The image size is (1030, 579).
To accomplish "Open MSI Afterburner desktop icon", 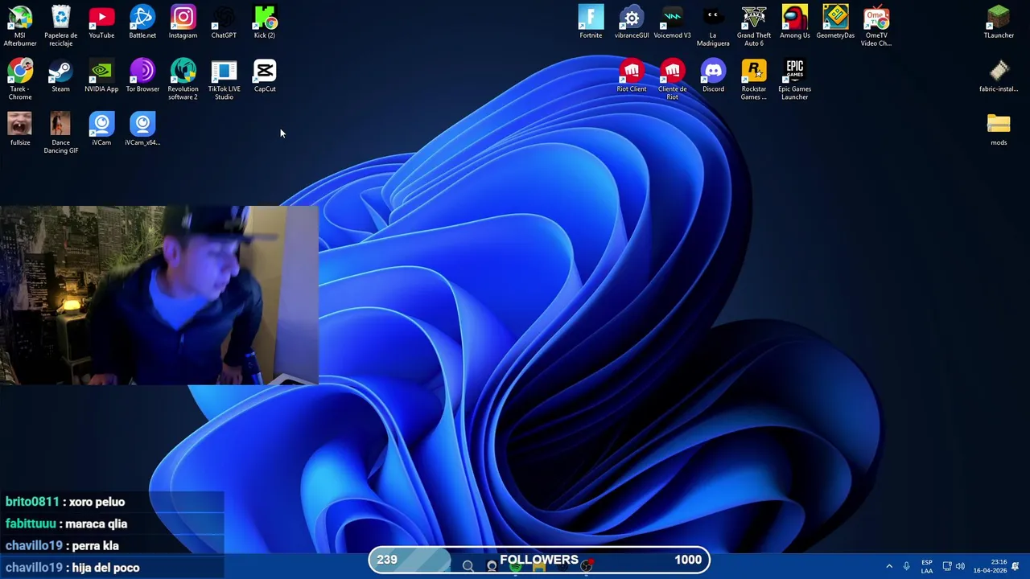I will click(x=20, y=26).
